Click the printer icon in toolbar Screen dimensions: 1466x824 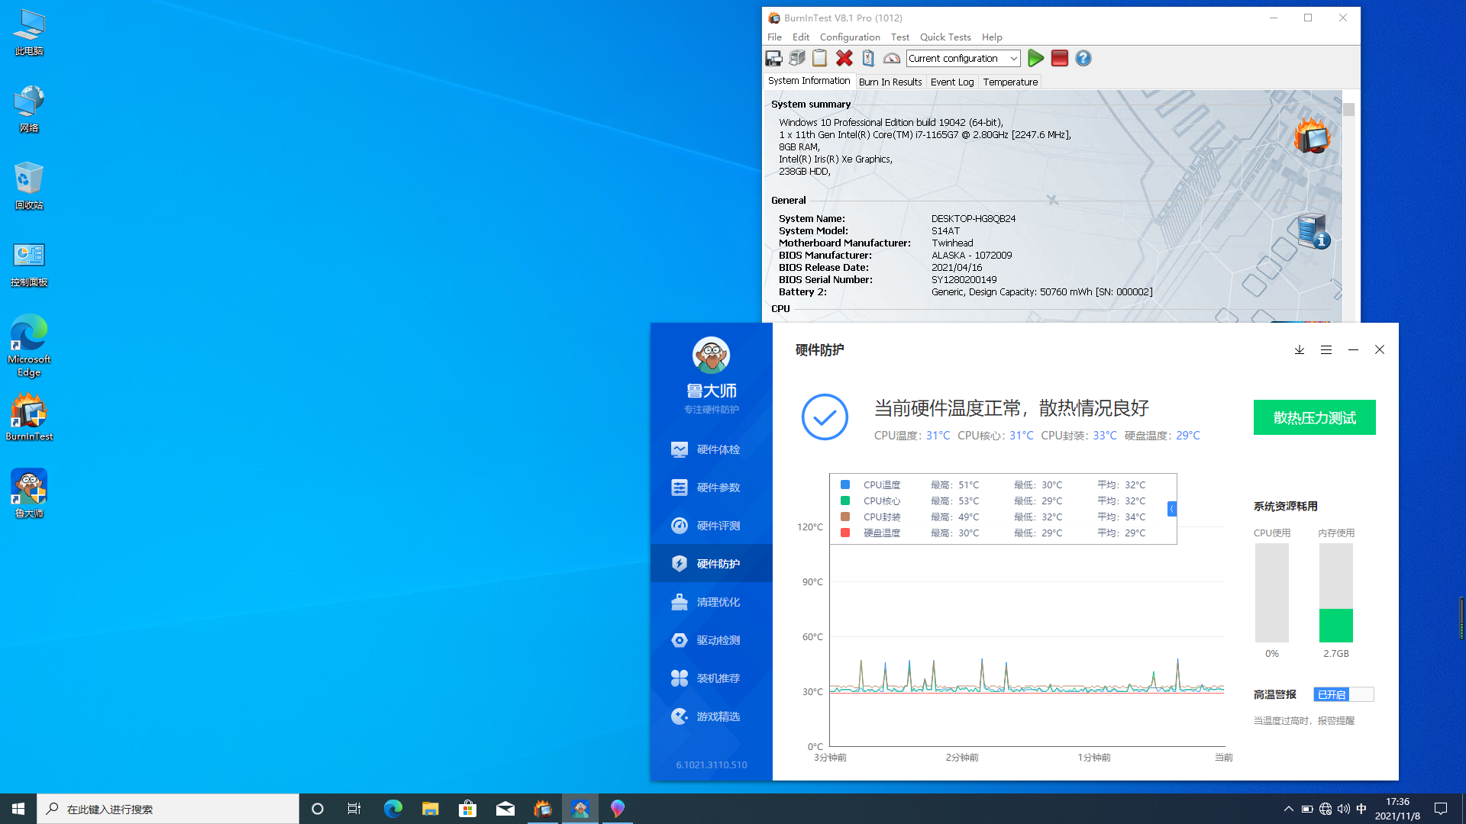pyautogui.click(x=797, y=58)
